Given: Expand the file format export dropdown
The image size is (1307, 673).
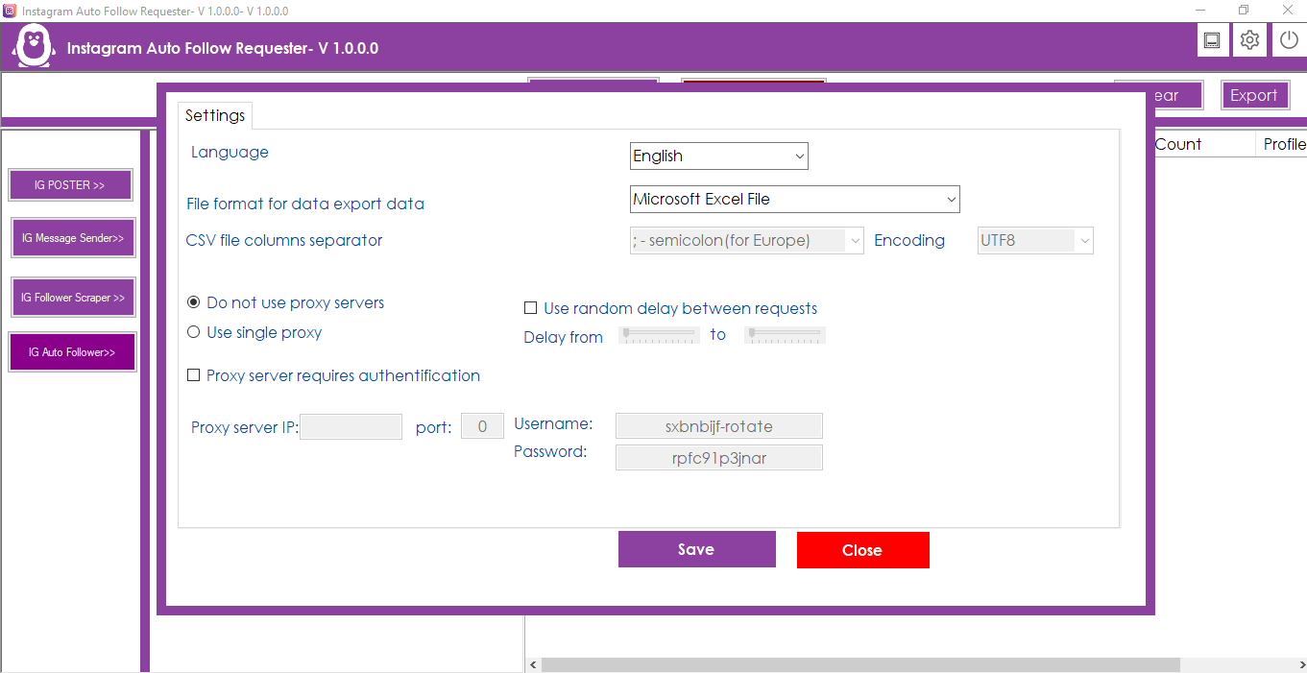Looking at the screenshot, I should [x=795, y=199].
